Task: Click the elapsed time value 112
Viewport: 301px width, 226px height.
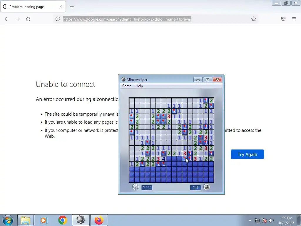Action: pyautogui.click(x=147, y=187)
